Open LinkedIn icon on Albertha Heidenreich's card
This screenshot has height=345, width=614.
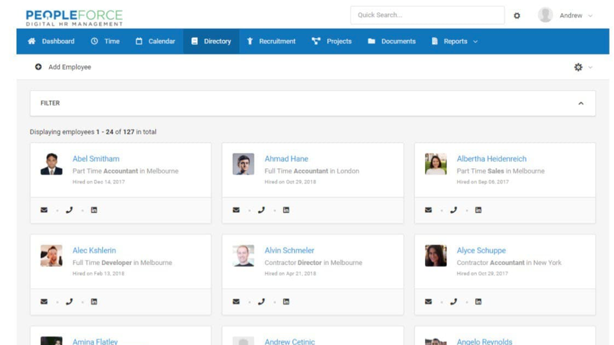478,210
